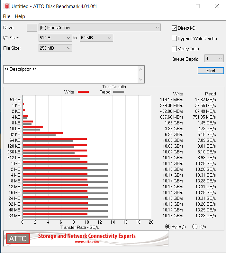Click the 10.15 GB/s write value

click(x=173, y=216)
